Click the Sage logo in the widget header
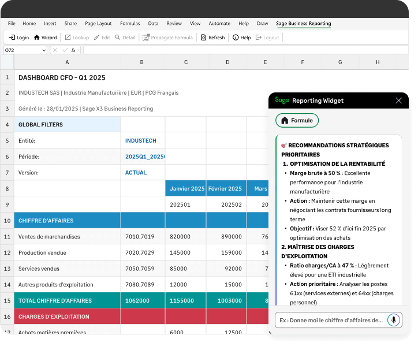The height and width of the screenshot is (350, 418). [x=282, y=100]
